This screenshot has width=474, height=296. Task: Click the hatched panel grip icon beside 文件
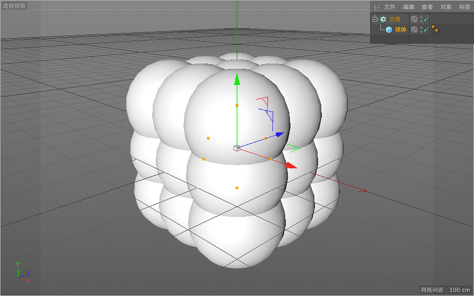376,7
